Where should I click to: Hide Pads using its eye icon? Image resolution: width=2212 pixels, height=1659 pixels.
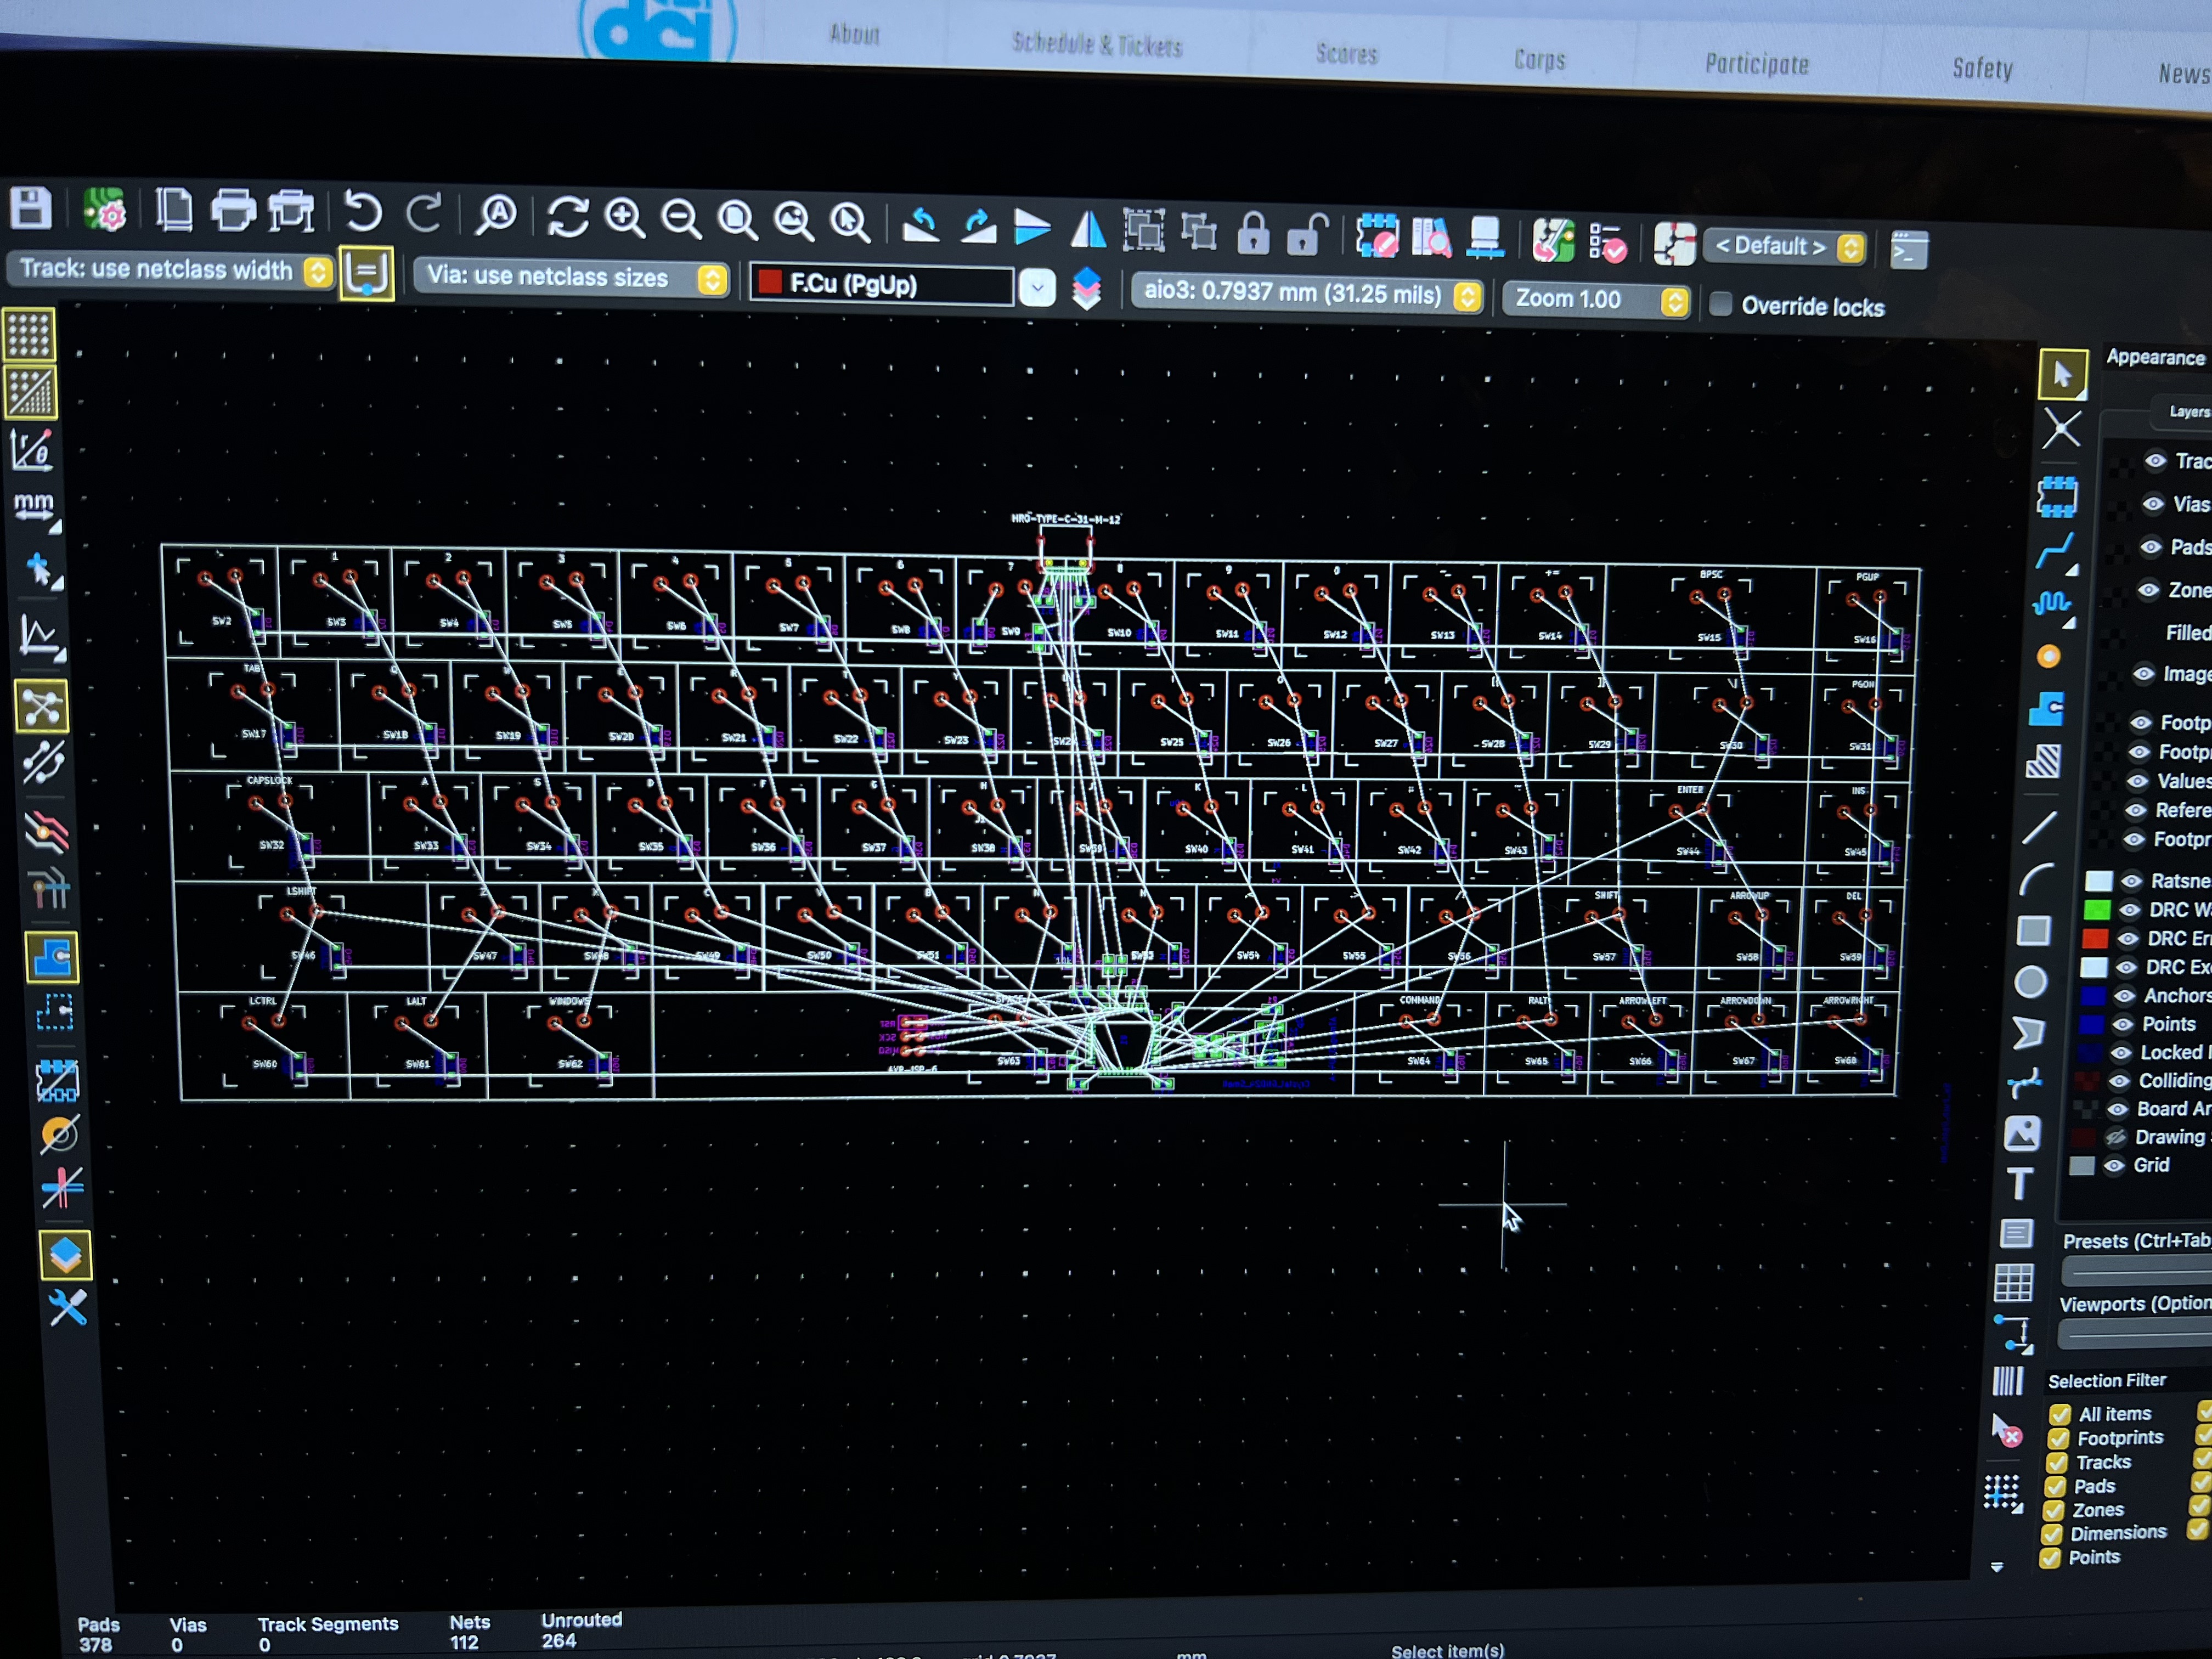point(2150,547)
